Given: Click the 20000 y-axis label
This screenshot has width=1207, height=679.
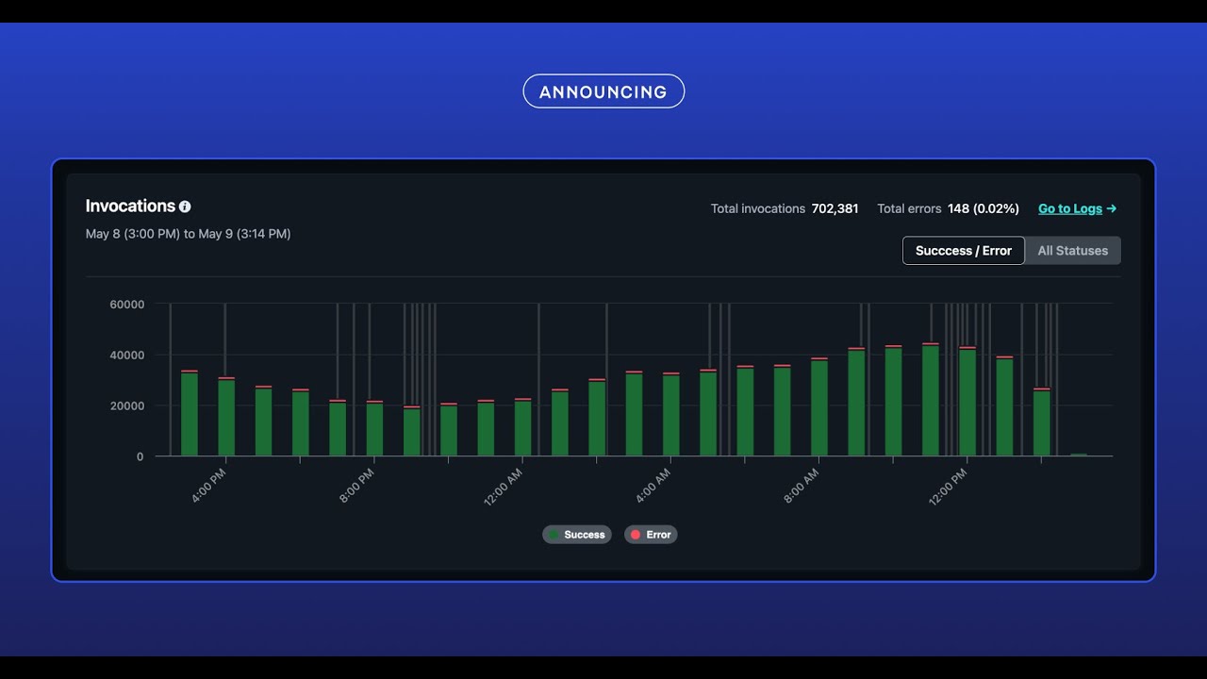Looking at the screenshot, I should coord(127,406).
